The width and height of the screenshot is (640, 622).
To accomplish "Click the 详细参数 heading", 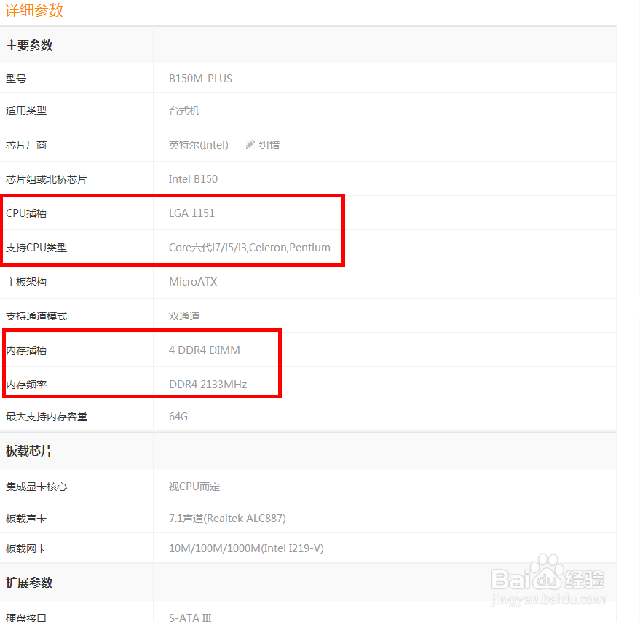I will click(34, 10).
